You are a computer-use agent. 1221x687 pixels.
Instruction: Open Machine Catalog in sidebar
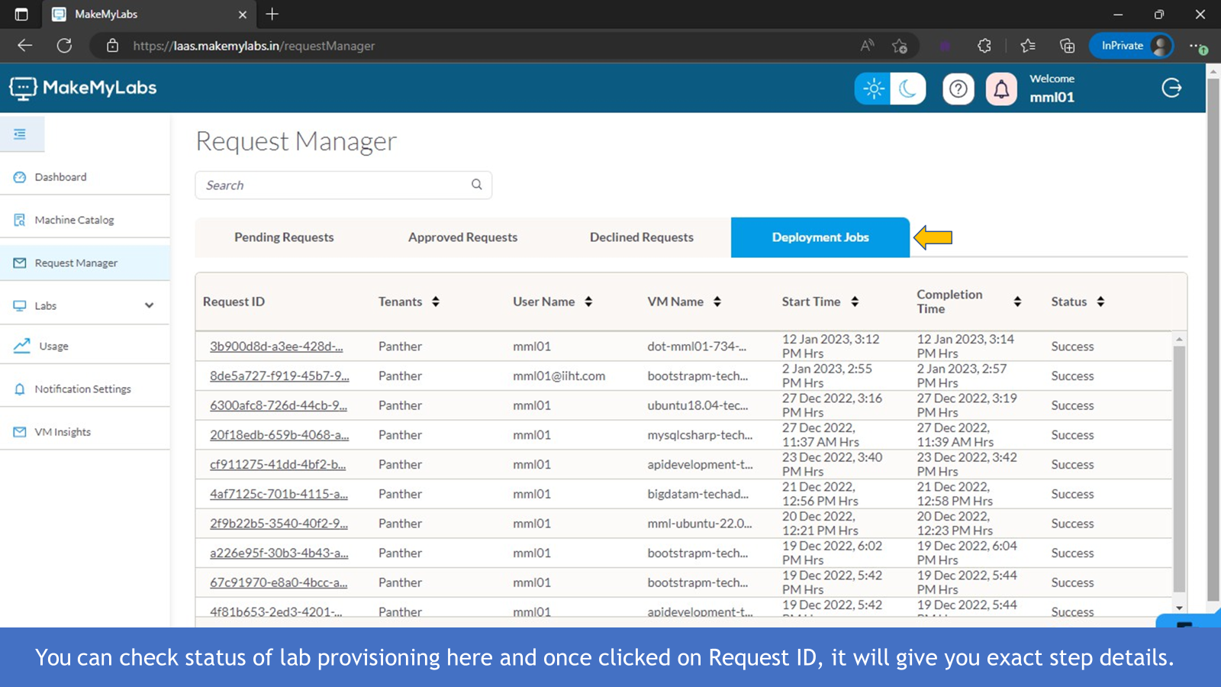(74, 220)
